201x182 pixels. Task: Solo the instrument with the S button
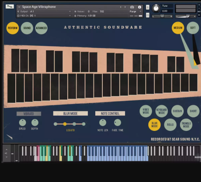coord(148,7)
